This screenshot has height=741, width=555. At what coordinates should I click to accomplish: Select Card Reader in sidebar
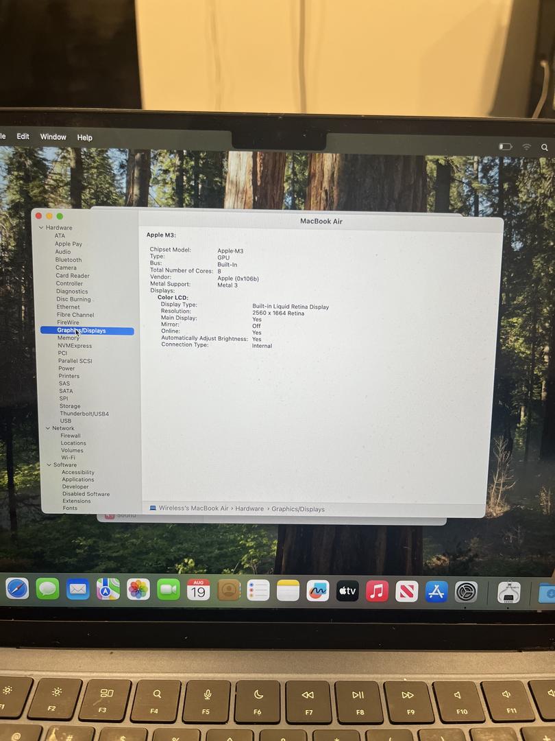[73, 276]
